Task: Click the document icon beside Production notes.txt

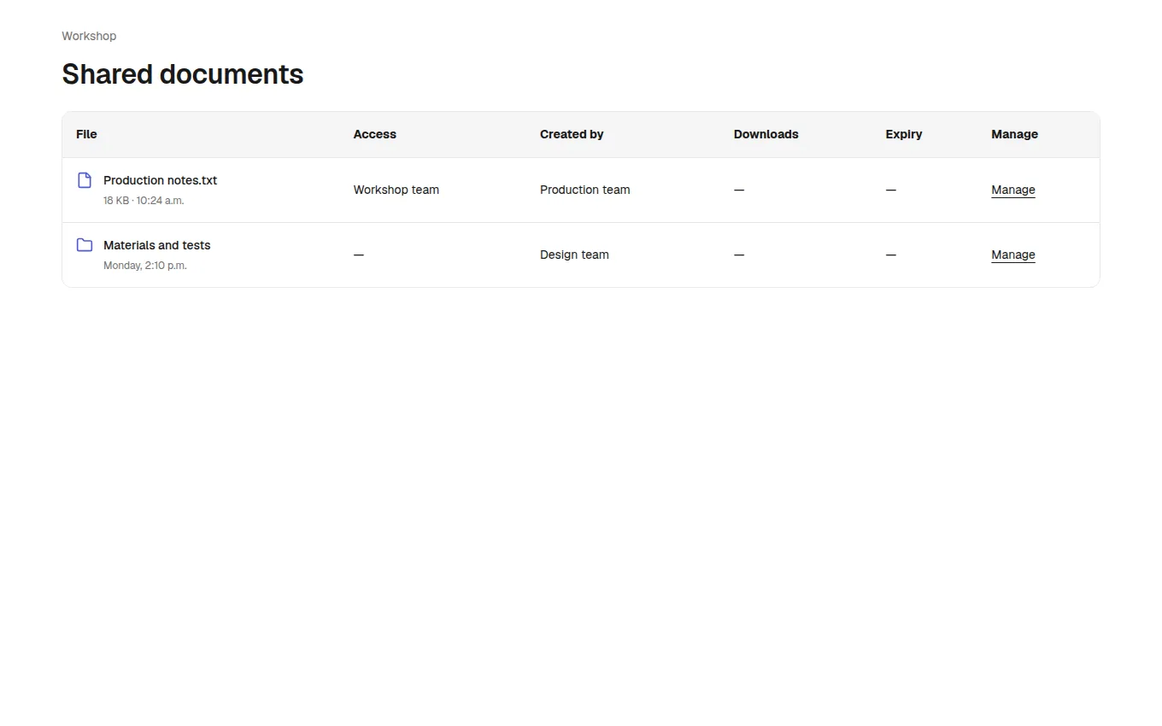Action: tap(85, 180)
